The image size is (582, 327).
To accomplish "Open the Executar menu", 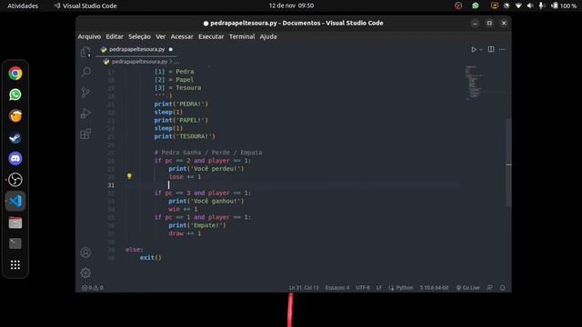I will point(211,36).
